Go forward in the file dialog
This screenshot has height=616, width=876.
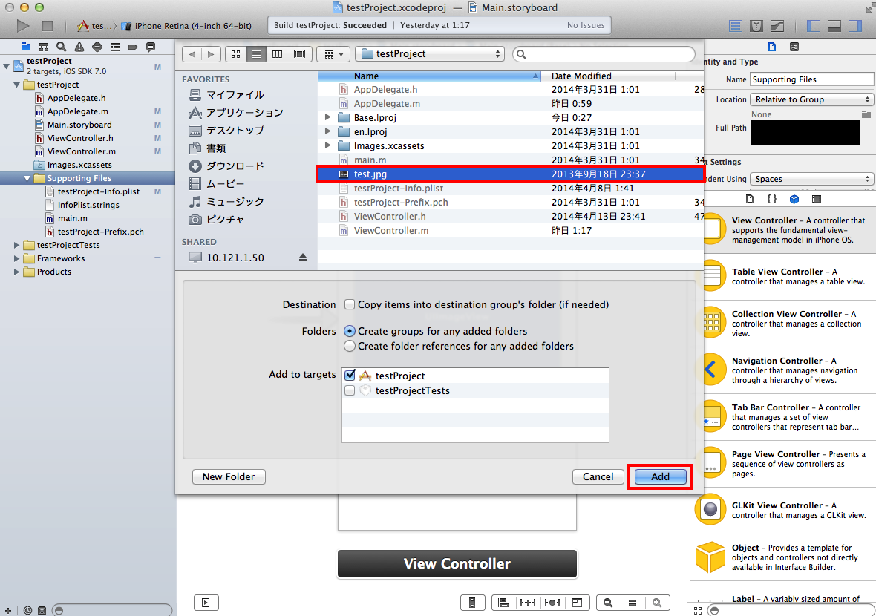click(x=211, y=54)
